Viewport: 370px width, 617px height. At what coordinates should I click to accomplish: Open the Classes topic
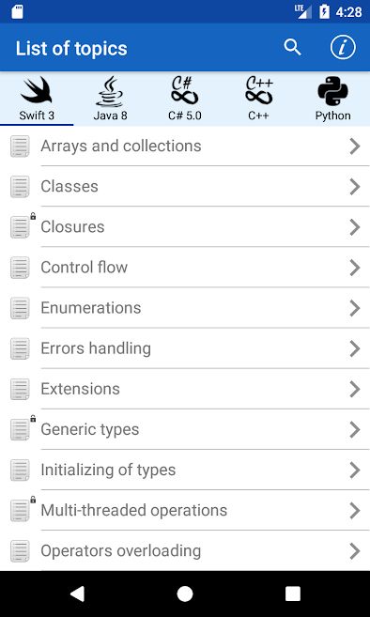pyautogui.click(x=185, y=186)
